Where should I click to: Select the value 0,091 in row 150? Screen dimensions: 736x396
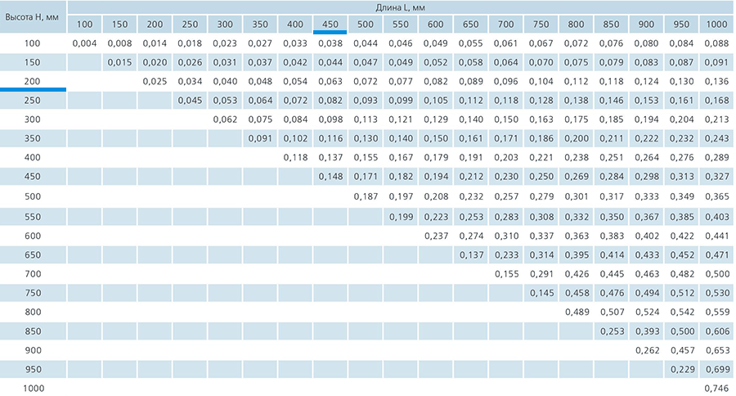716,62
